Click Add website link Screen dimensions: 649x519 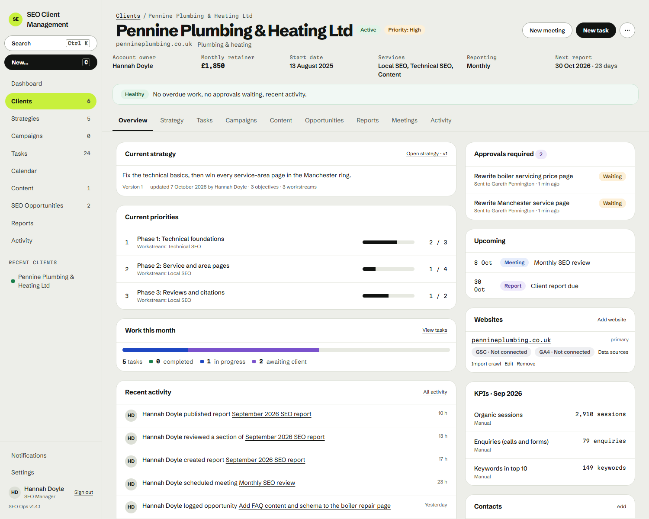[x=612, y=320]
